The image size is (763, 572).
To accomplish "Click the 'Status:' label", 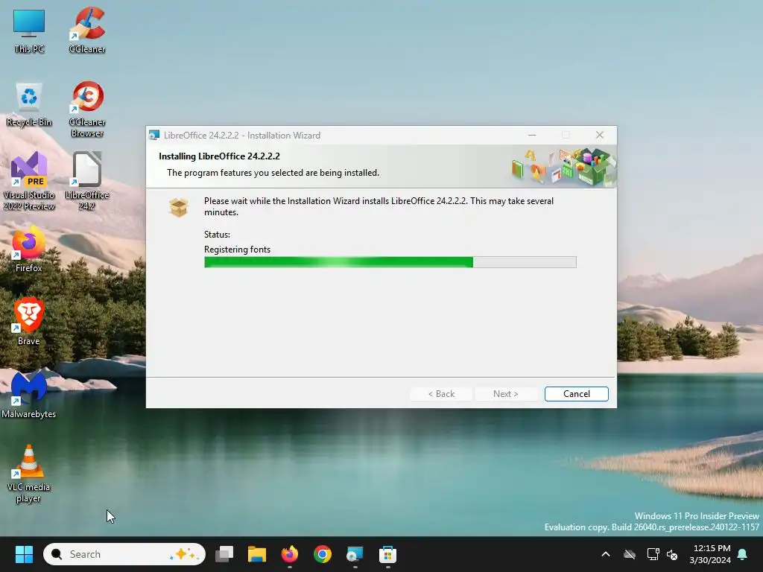I will point(217,235).
